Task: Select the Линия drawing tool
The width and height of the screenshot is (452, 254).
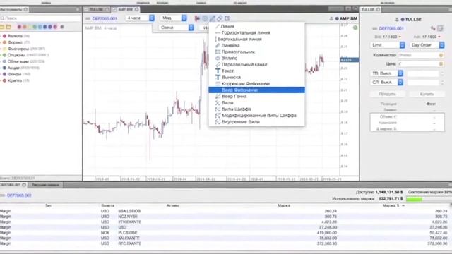Action: (227, 26)
